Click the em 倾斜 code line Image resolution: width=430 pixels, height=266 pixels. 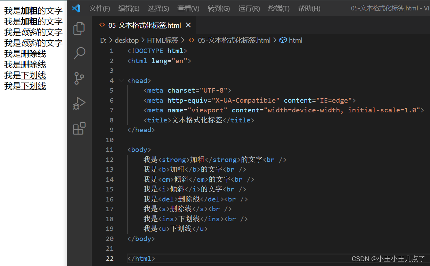[x=199, y=180]
